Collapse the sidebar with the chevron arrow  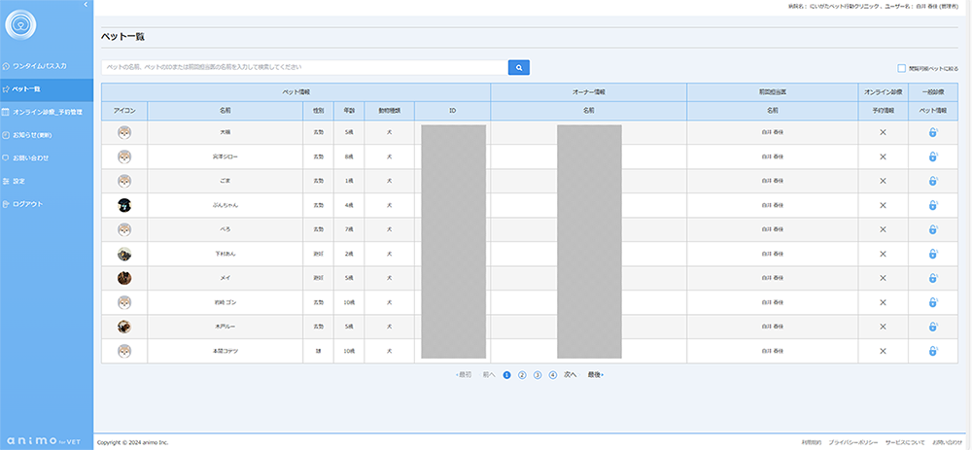87,5
